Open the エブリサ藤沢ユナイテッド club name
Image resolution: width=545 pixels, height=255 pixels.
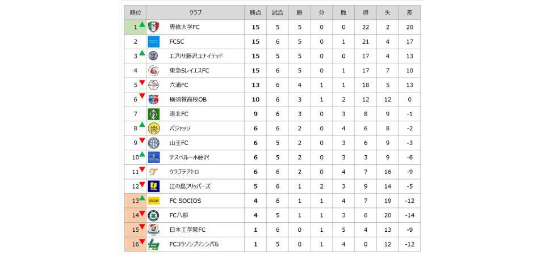(196, 56)
